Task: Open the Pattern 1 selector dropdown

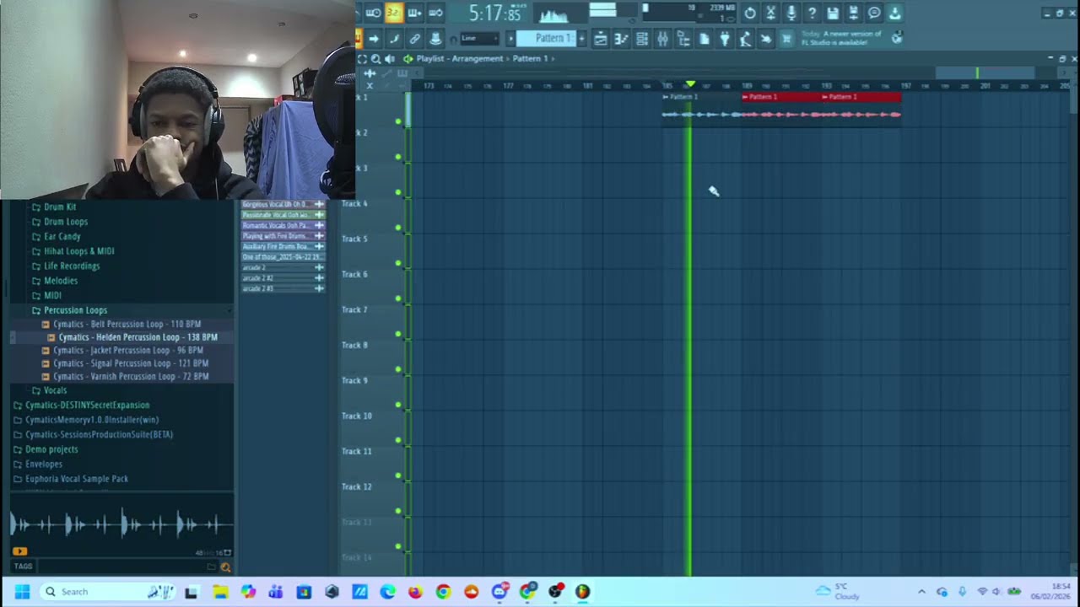Action: pyautogui.click(x=545, y=39)
